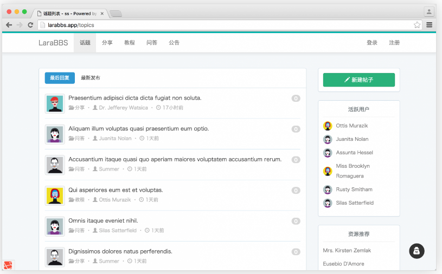
Task: Click avatar beside Omnis itaque eveniet topic
Action: [55, 226]
